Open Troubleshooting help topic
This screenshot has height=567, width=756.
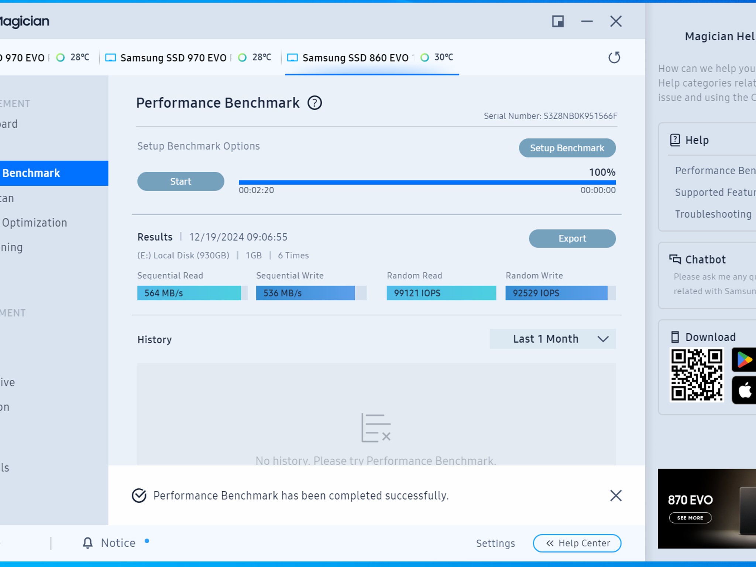tap(713, 214)
